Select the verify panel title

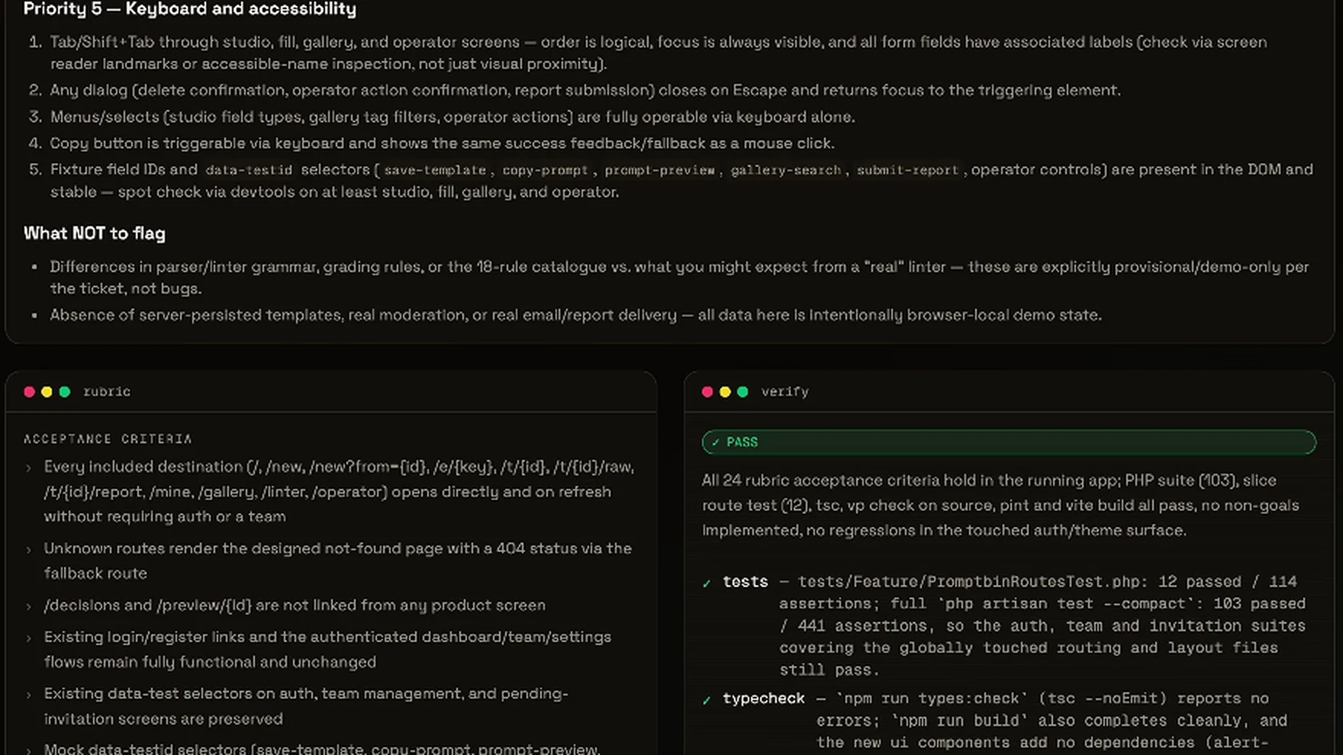tap(784, 392)
